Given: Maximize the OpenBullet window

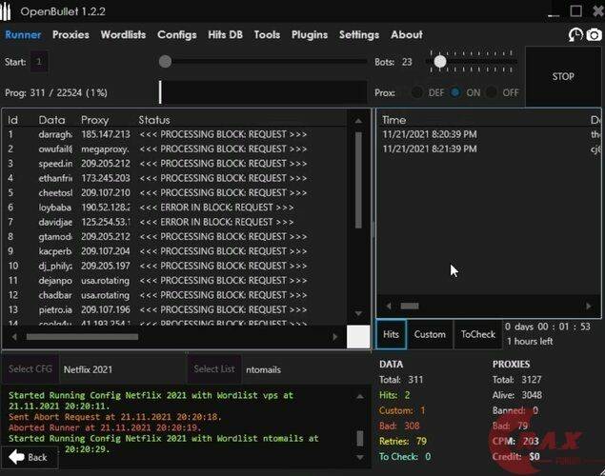Looking at the screenshot, I should (x=575, y=11).
